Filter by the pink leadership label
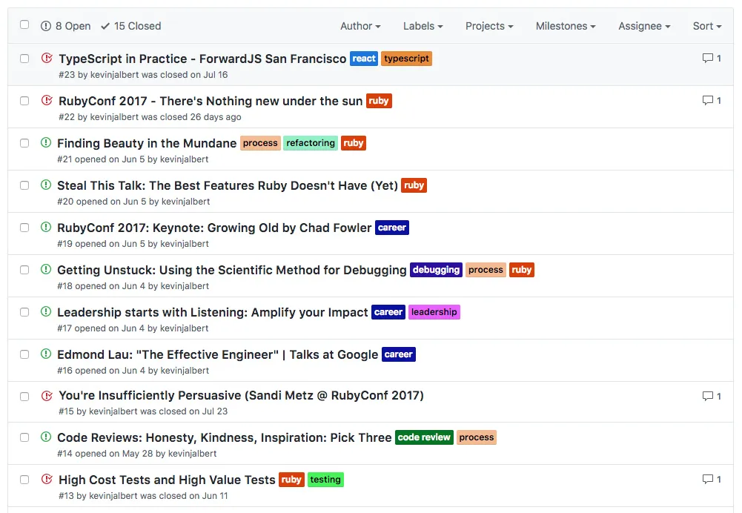742x513 pixels. pos(434,312)
